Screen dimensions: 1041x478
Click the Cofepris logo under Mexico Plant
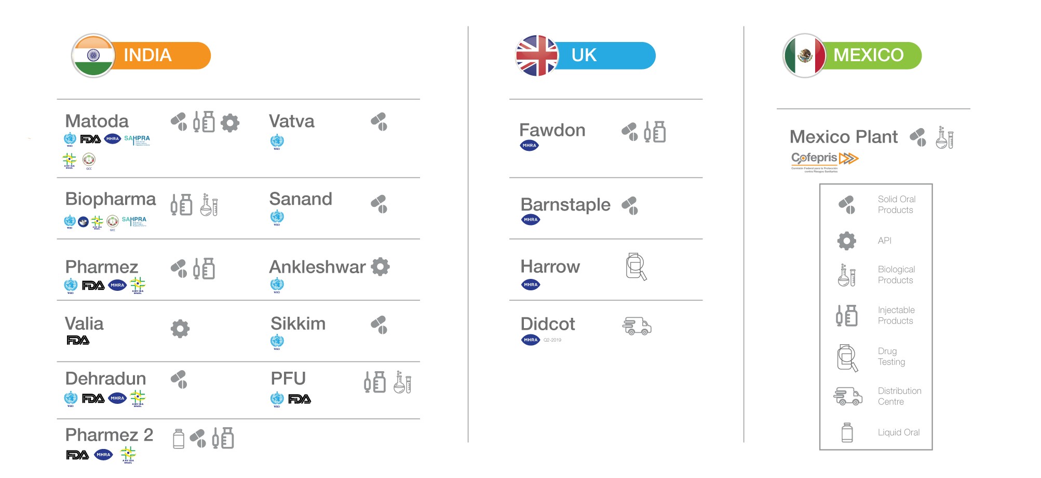[824, 161]
